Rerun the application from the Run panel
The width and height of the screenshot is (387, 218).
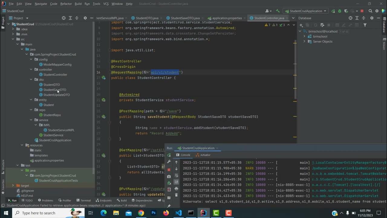click(169, 155)
